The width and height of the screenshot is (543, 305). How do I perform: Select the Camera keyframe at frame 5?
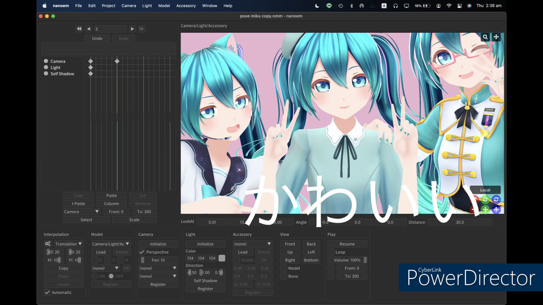click(117, 61)
